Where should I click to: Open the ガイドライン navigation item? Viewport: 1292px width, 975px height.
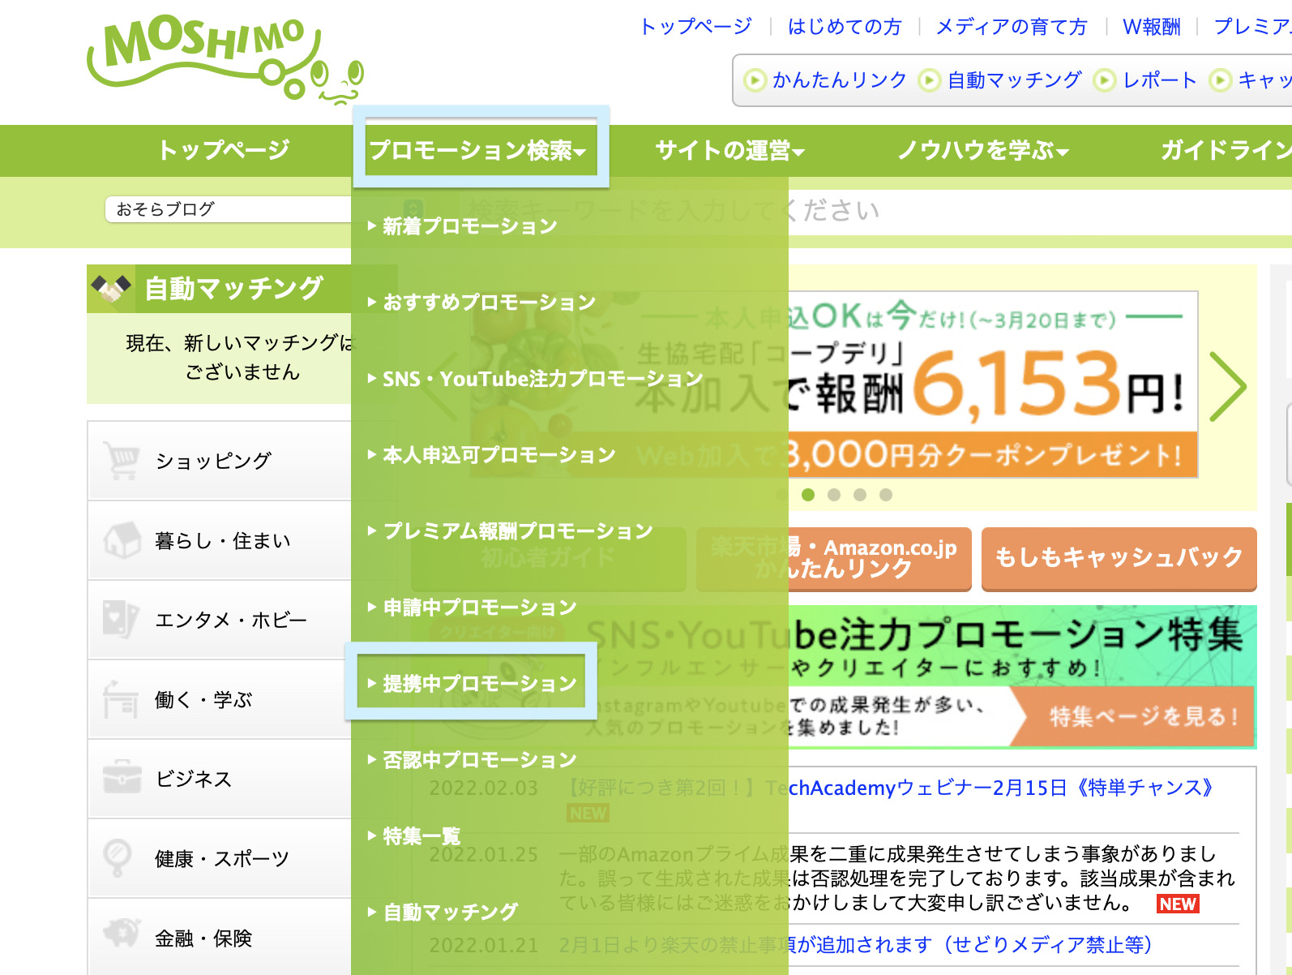(1226, 150)
